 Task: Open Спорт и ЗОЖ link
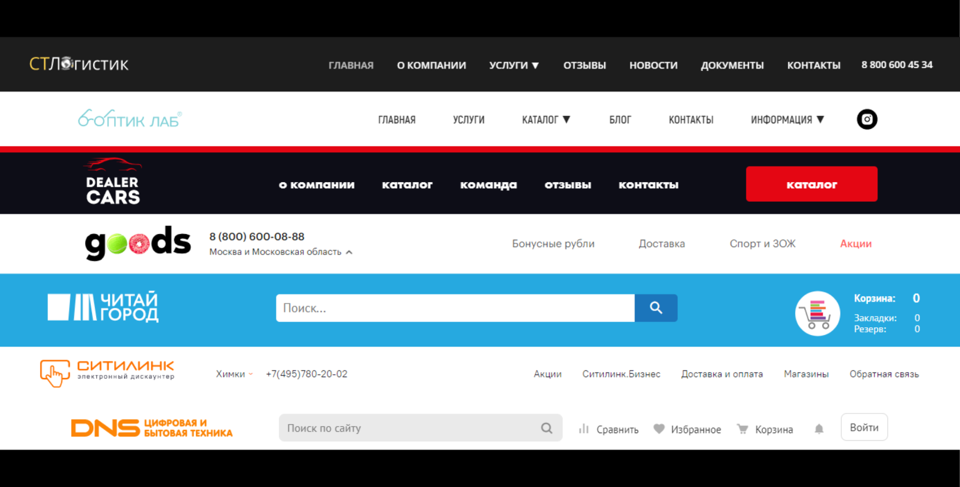[x=762, y=244]
